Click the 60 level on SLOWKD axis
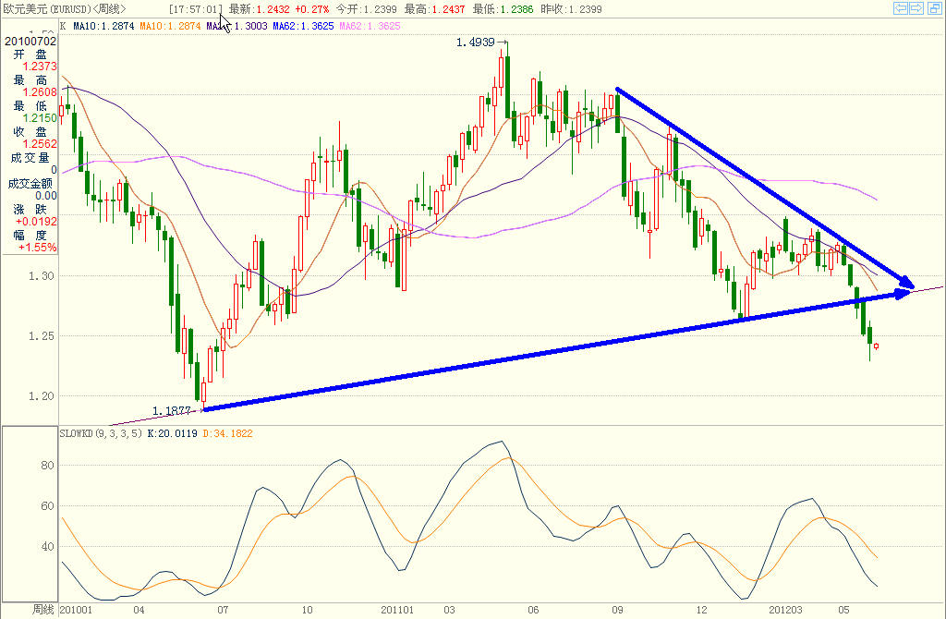The height and width of the screenshot is (619, 946). [47, 506]
